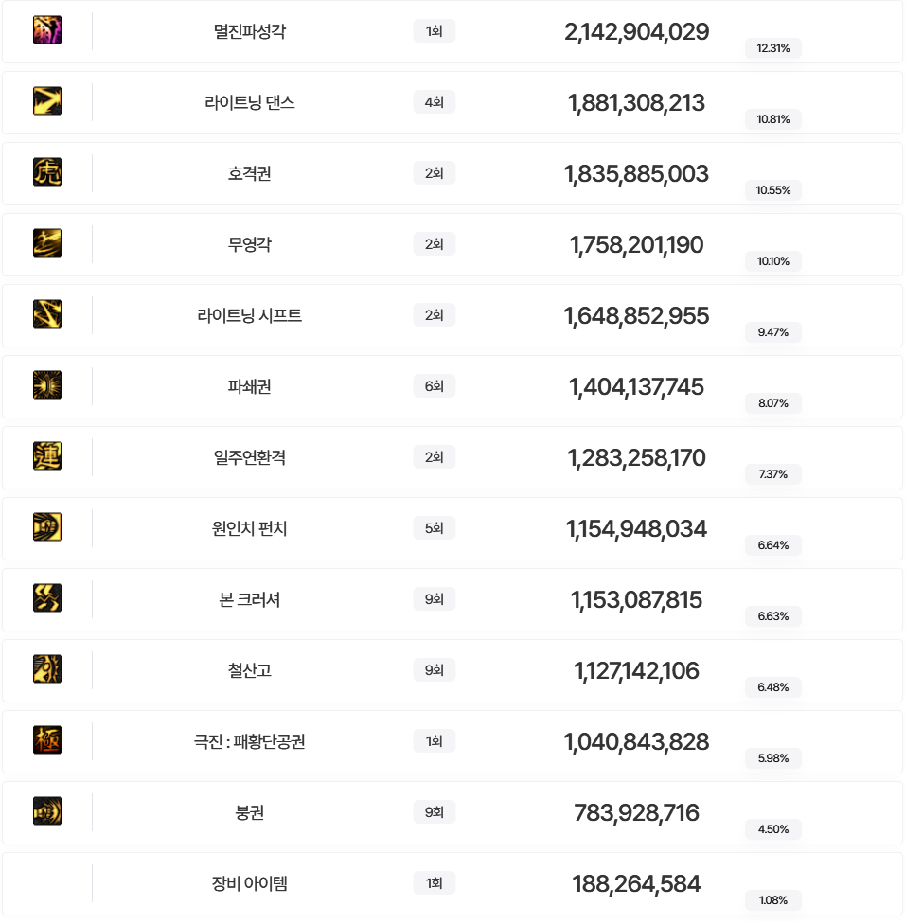Screen dimensions: 905x924
Task: Click the 붕권 skill icon
Action: pyautogui.click(x=47, y=811)
